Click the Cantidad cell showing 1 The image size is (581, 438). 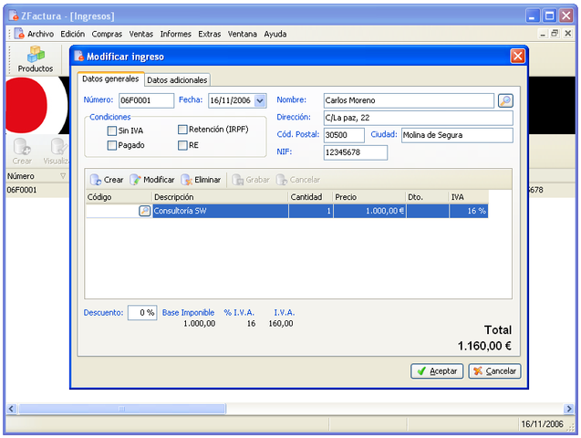pyautogui.click(x=310, y=211)
